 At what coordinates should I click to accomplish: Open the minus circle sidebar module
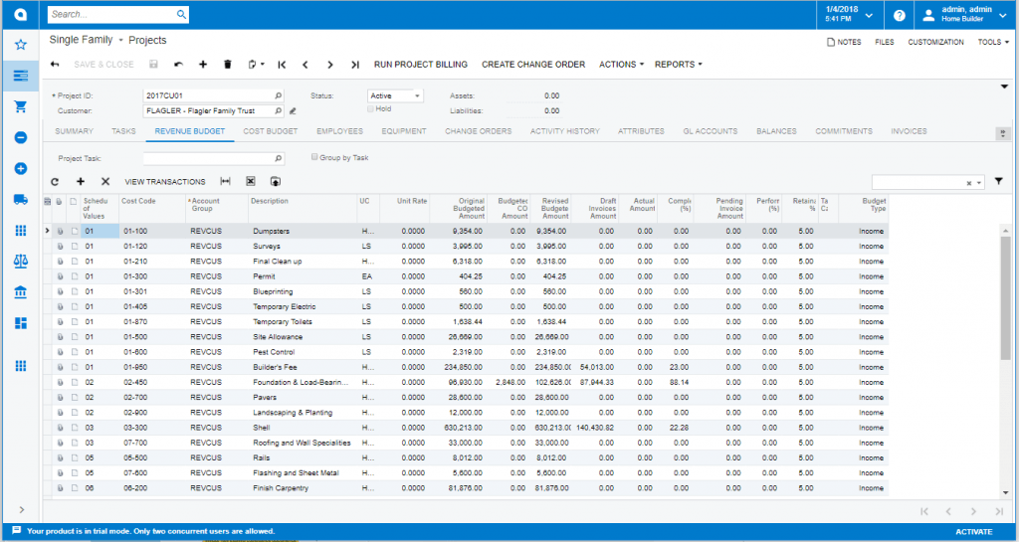[21, 137]
